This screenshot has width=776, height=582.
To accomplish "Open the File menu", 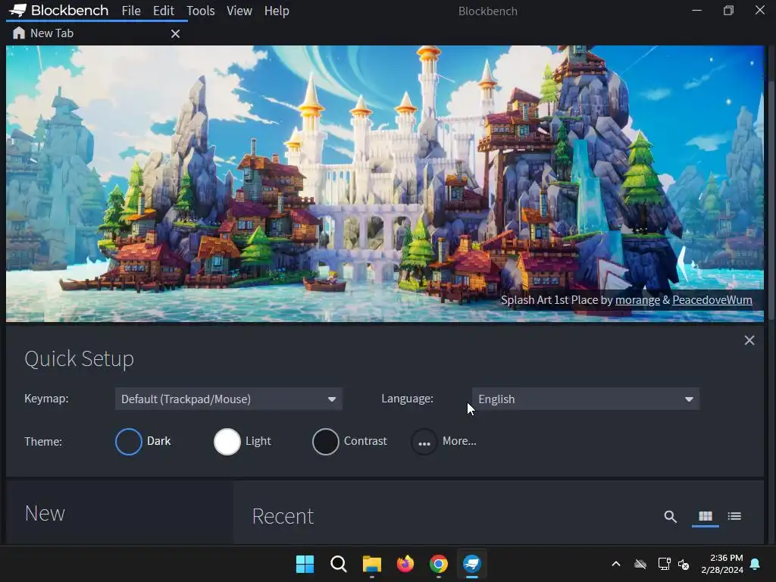I will tap(131, 11).
